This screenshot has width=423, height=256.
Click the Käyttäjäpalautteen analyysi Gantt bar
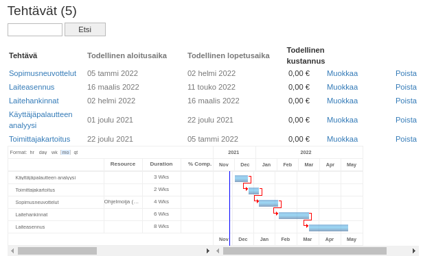pos(241,179)
